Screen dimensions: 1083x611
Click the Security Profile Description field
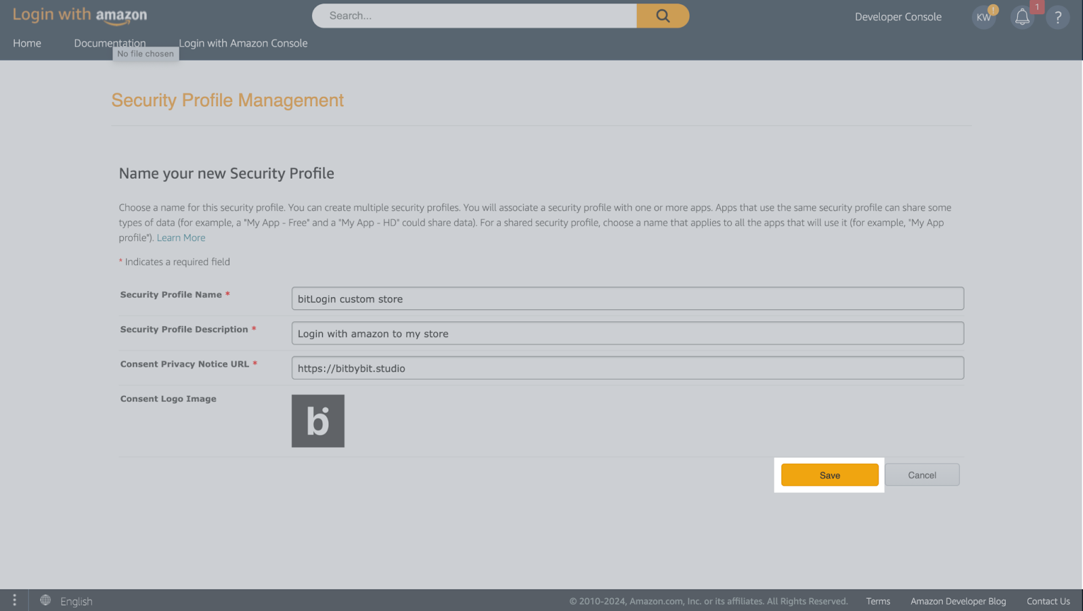tap(627, 334)
